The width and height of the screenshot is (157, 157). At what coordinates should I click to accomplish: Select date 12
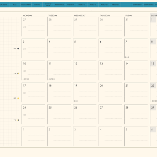(76, 63)
